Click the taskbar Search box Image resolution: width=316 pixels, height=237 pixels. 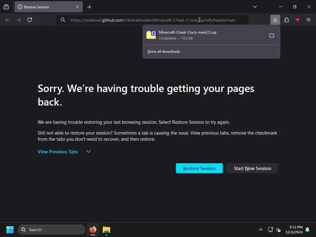tap(52, 230)
